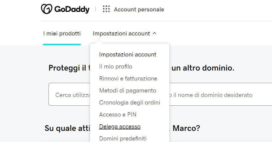Select Accesso e PIN menu item
272x142 pixels.
click(117, 115)
